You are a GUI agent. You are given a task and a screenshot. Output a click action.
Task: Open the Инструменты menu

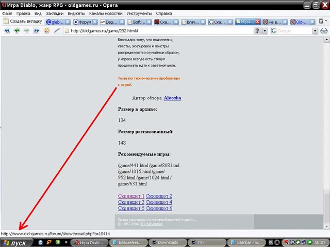(x=139, y=13)
